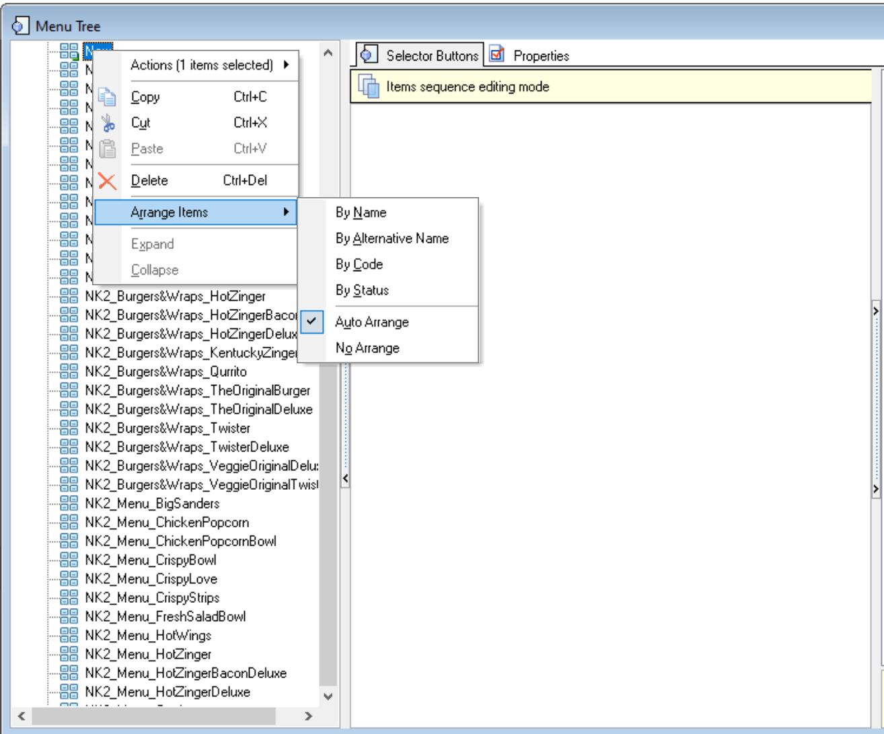Click the horizontal scrollbar right arrow
The width and height of the screenshot is (884, 734).
(308, 716)
